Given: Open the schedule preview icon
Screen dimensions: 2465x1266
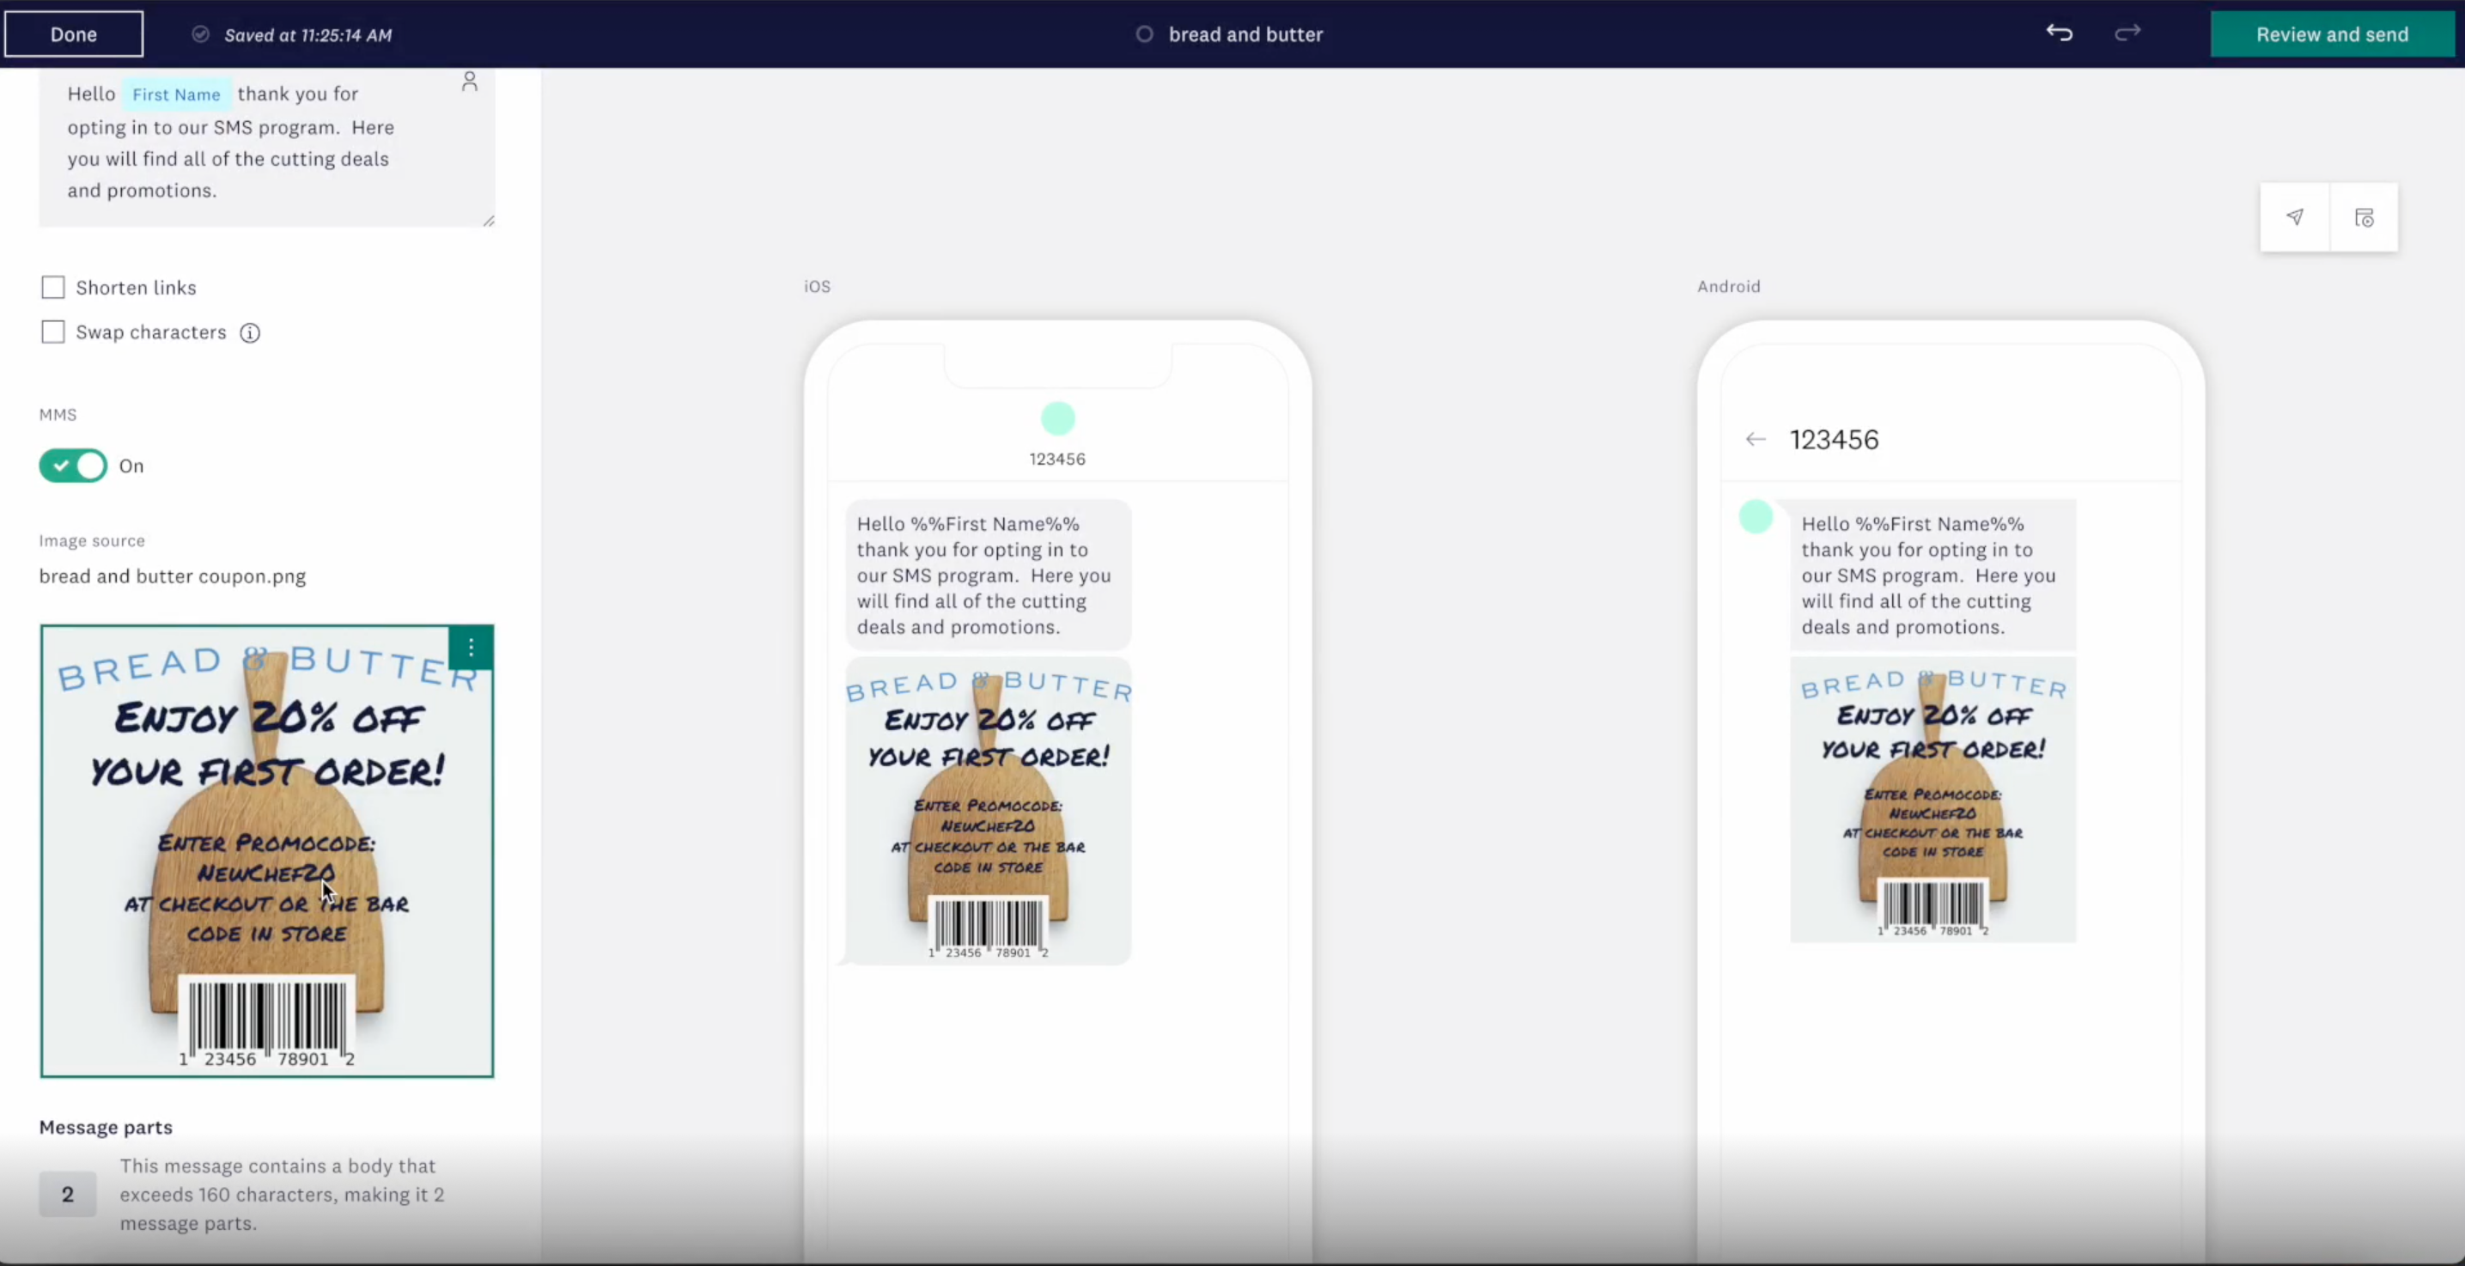Looking at the screenshot, I should coord(2364,217).
